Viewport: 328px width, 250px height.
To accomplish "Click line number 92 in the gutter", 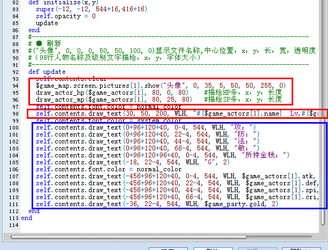I will pyautogui.click(x=16, y=72).
